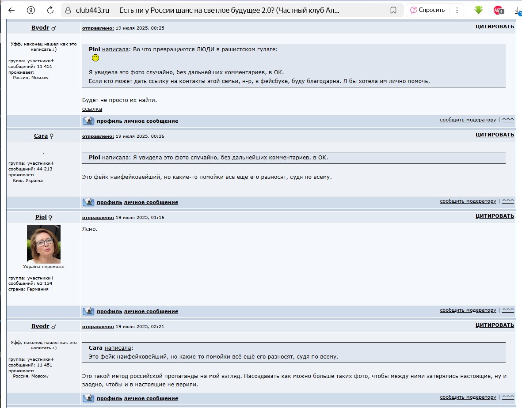Click ЦИТИРОВАТЬ on the 00:25 post
Image resolution: width=522 pixels, height=408 pixels.
coord(495,26)
